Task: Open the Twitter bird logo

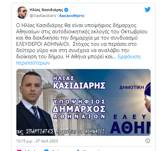Action: coord(147,10)
